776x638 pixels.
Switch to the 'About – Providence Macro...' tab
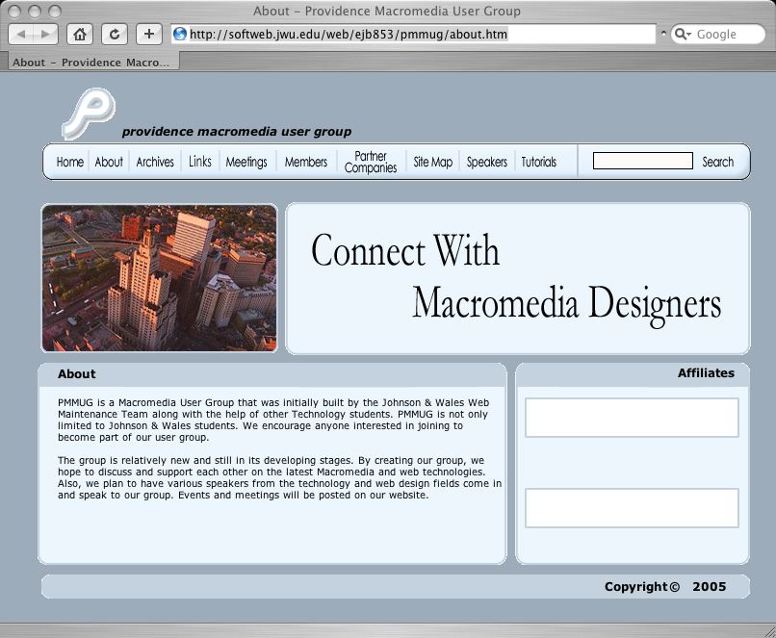(x=94, y=63)
